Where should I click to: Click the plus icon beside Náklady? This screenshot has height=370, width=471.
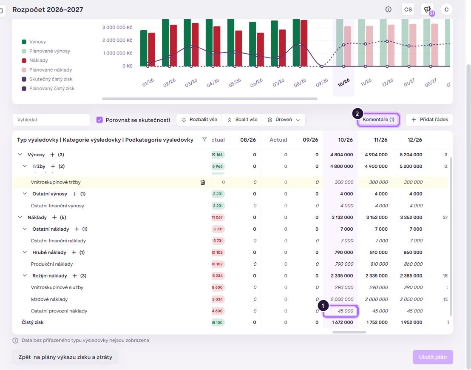[54, 218]
